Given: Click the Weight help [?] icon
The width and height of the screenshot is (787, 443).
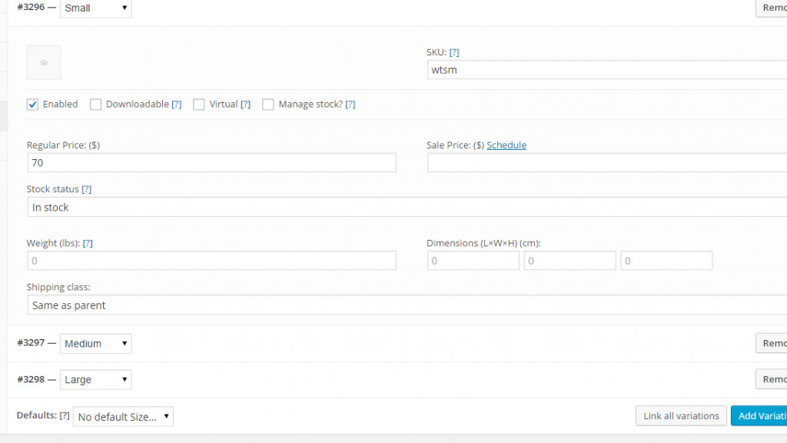Looking at the screenshot, I should (88, 243).
